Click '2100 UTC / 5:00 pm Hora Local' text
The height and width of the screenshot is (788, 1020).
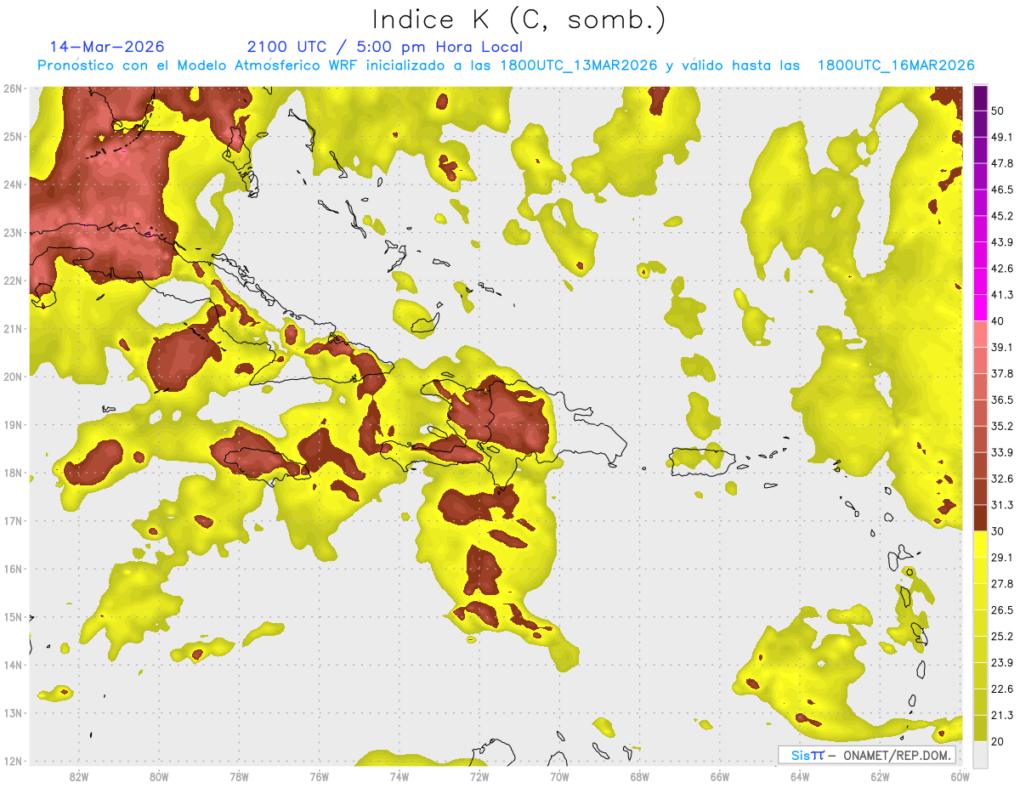coord(385,47)
